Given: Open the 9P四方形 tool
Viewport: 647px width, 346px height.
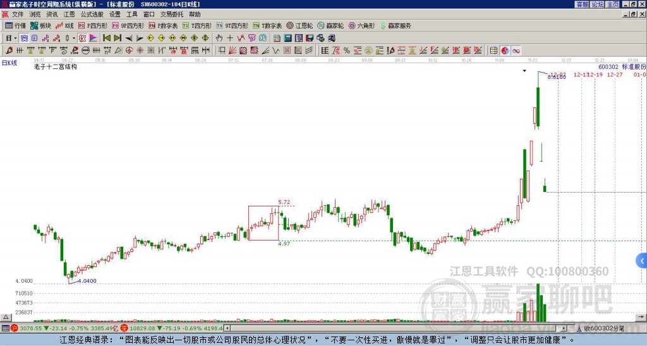Looking at the screenshot, I should (128, 25).
